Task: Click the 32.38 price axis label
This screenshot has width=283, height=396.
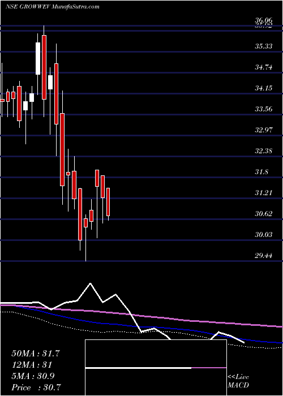Action: pyautogui.click(x=264, y=151)
